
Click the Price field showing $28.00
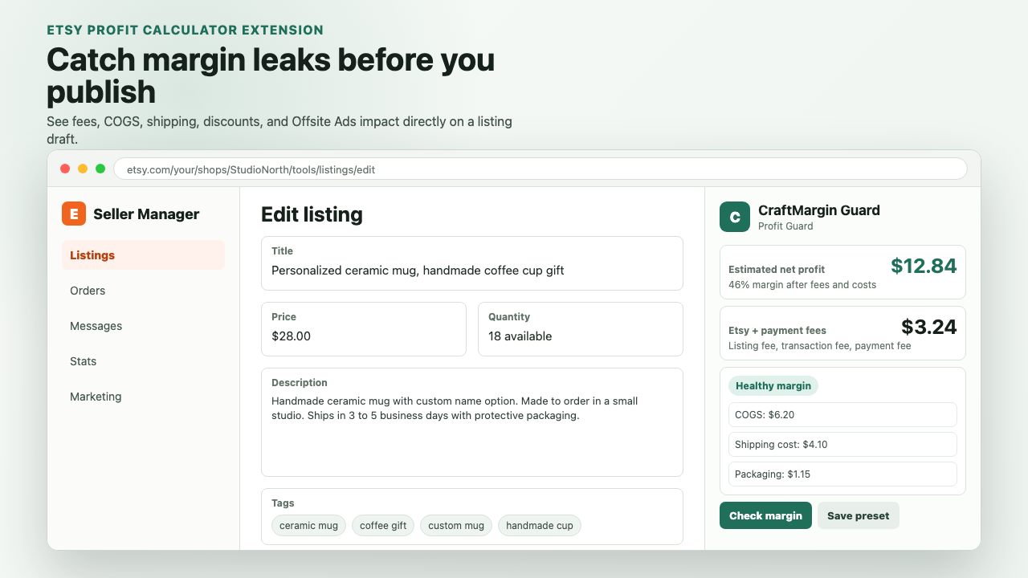364,329
